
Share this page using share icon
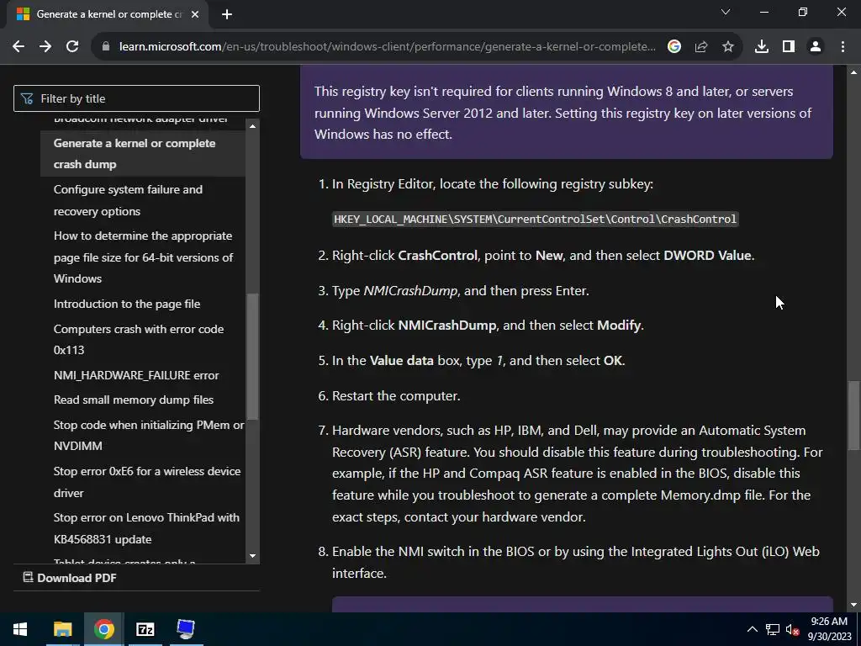click(701, 47)
